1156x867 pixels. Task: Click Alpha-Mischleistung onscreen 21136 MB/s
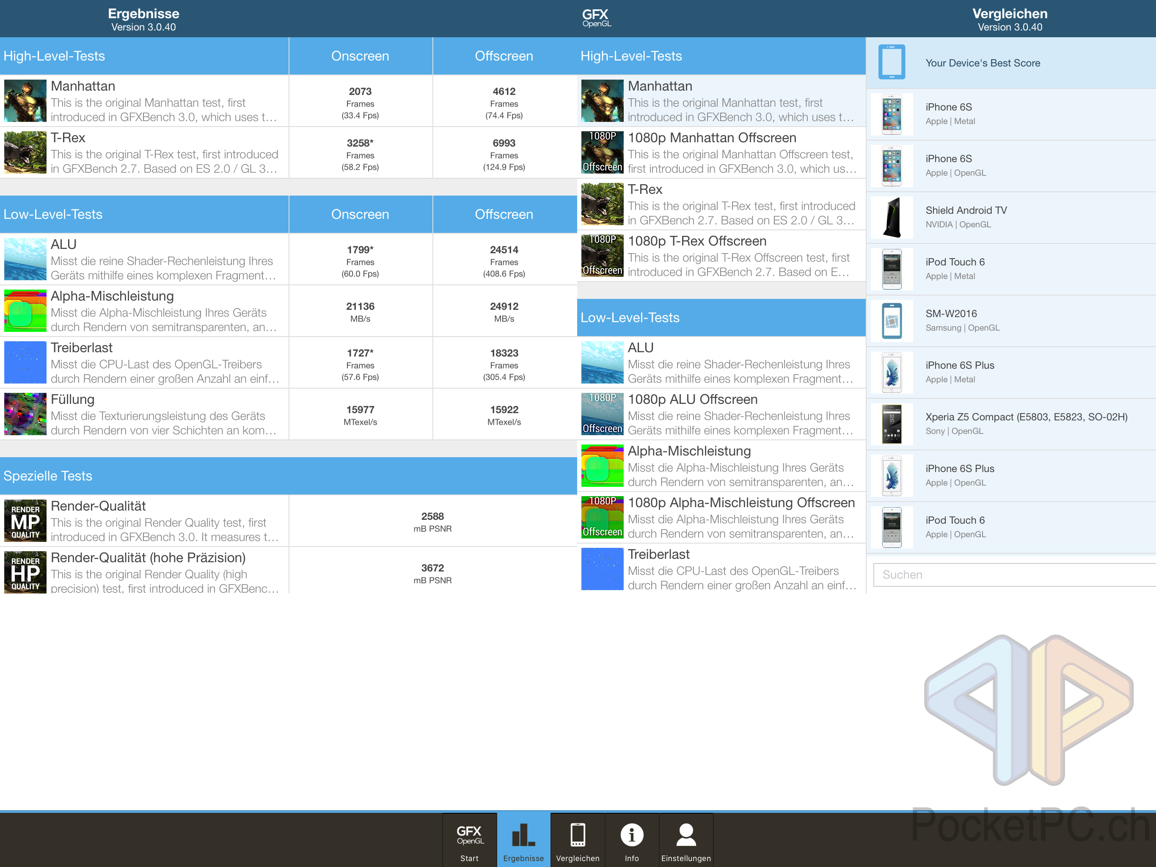360,312
